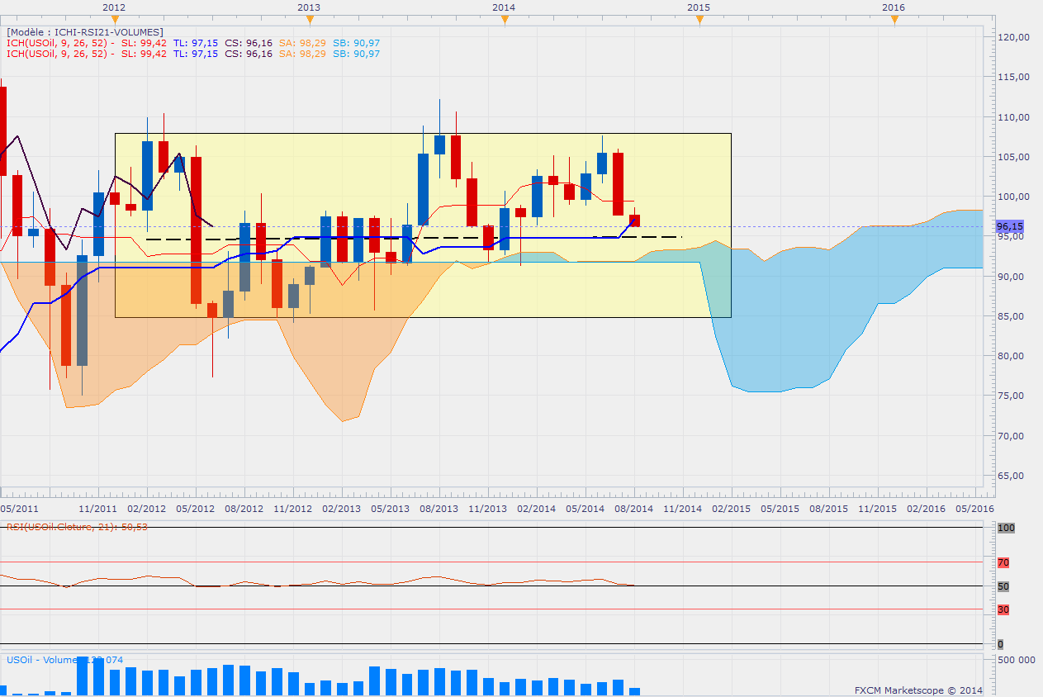Click the FXCM Marketscope © 2014 watermark
The image size is (1043, 697).
[x=918, y=690]
